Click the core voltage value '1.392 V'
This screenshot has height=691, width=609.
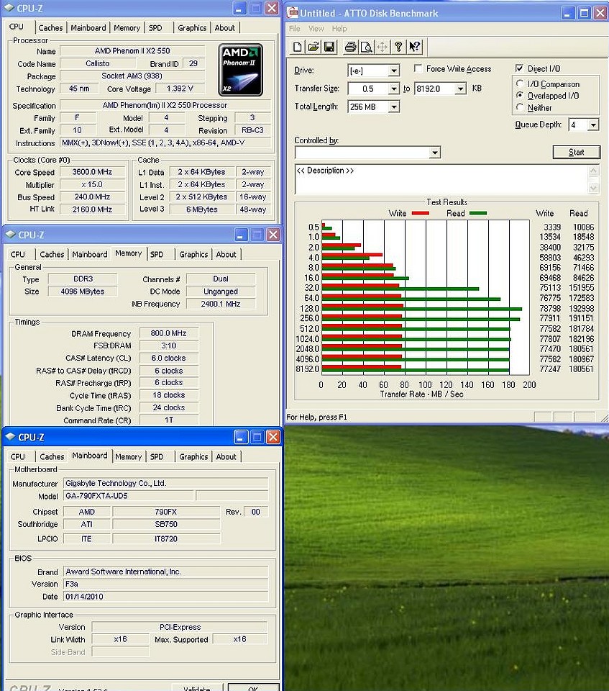coord(180,89)
